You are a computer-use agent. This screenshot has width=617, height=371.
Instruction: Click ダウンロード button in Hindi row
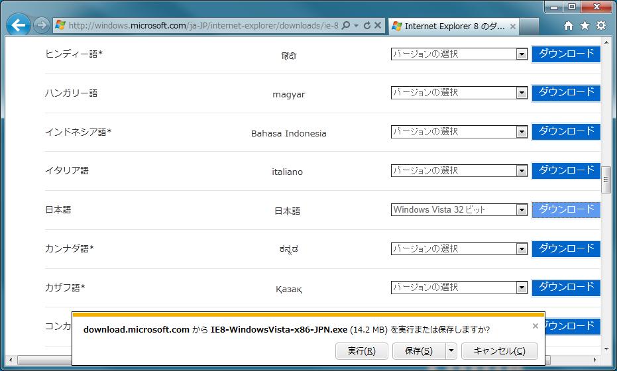(566, 54)
